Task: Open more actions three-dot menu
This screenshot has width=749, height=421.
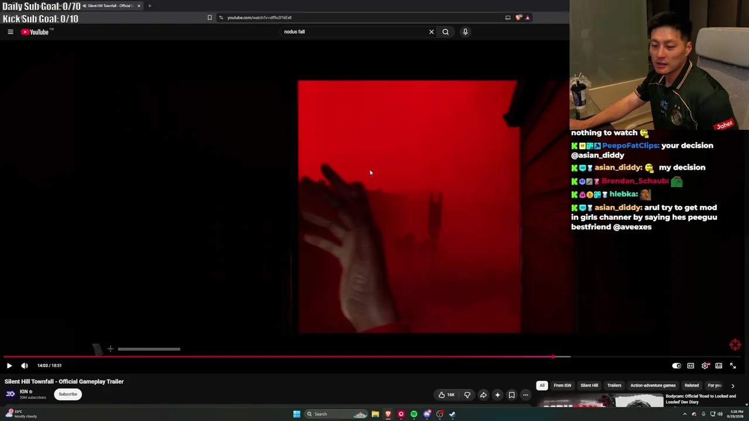Action: tap(525, 395)
